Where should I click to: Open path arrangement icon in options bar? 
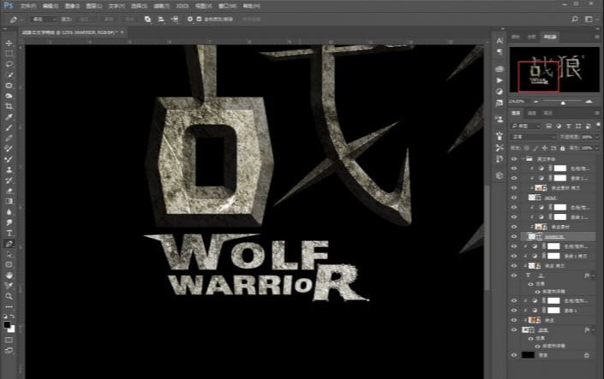[x=175, y=19]
